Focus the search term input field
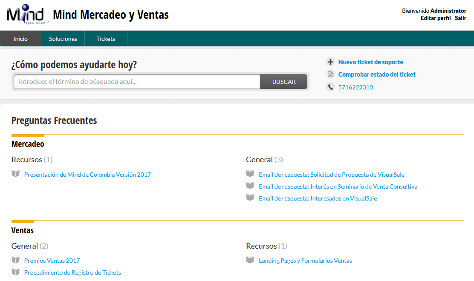Image resolution: width=474 pixels, height=281 pixels. coord(137,81)
